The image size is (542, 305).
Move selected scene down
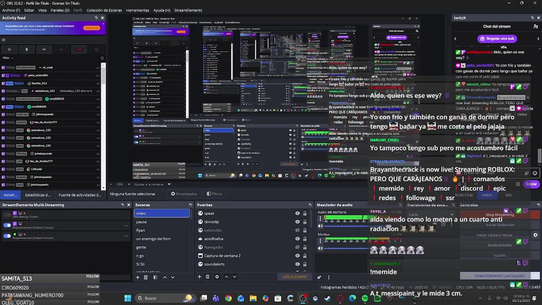tap(172, 277)
